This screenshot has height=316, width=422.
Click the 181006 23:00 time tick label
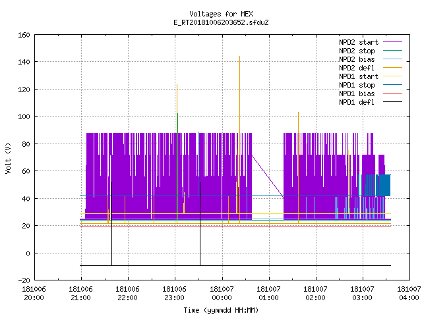174,294
